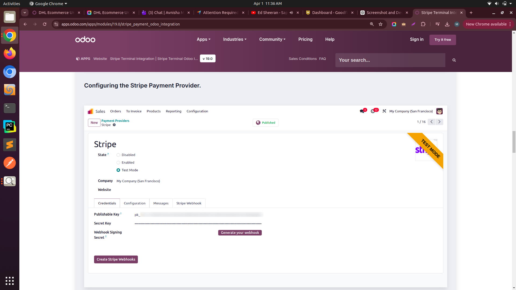Expand the Apps dropdown menu

(x=203, y=39)
